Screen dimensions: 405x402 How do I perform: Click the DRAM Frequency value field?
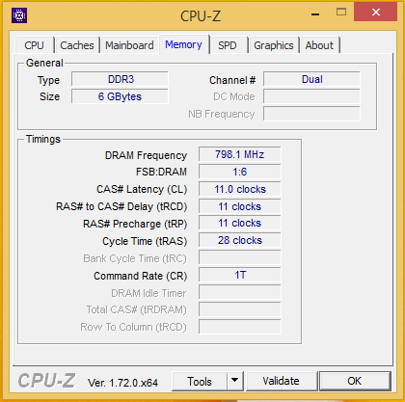240,154
